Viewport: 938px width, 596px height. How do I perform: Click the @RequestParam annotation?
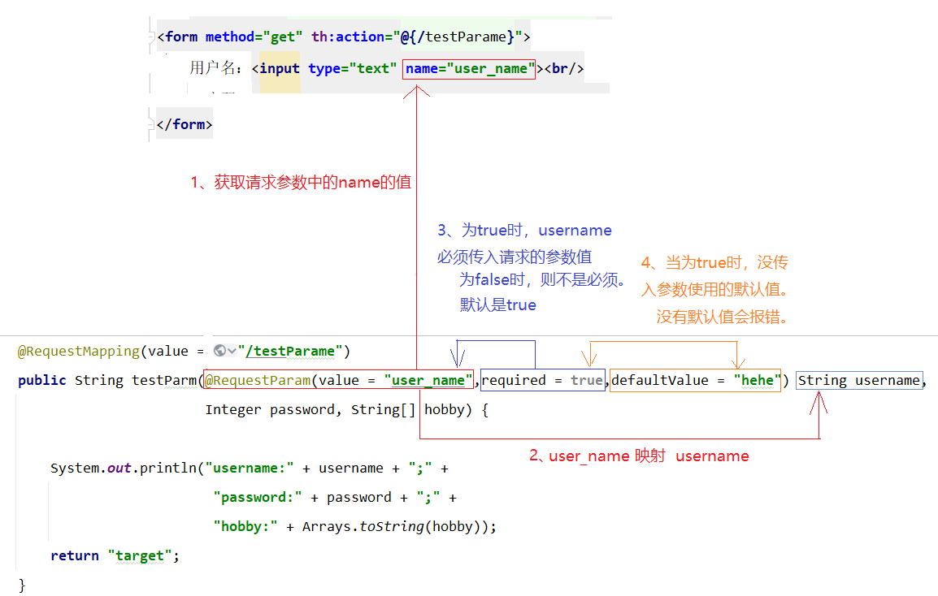pyautogui.click(x=258, y=381)
